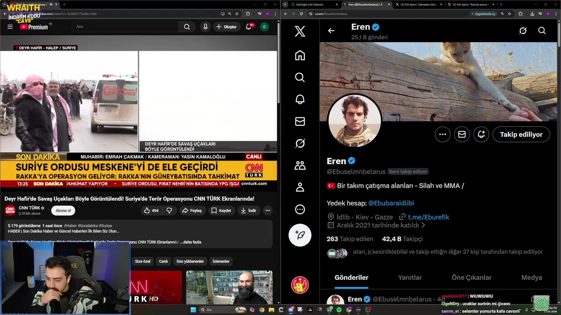Open extensions in the X browser window
561x315 pixels.
click(521, 14)
